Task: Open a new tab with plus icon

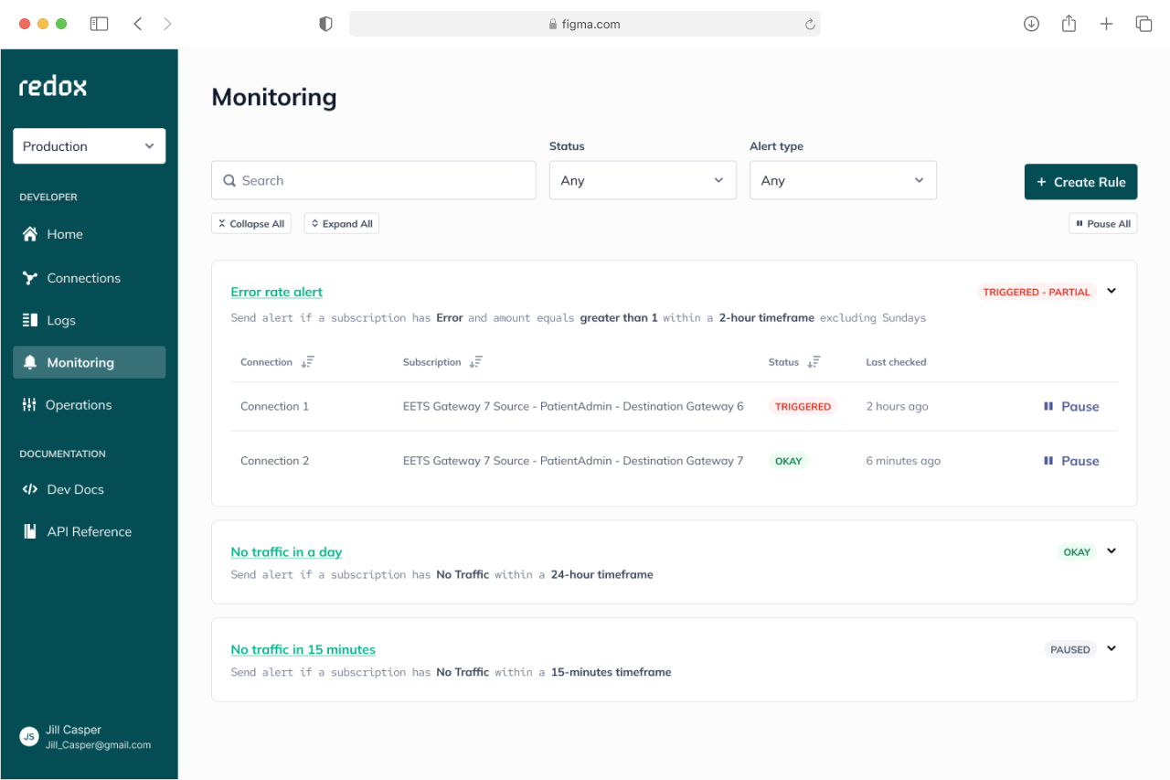Action: click(x=1106, y=24)
